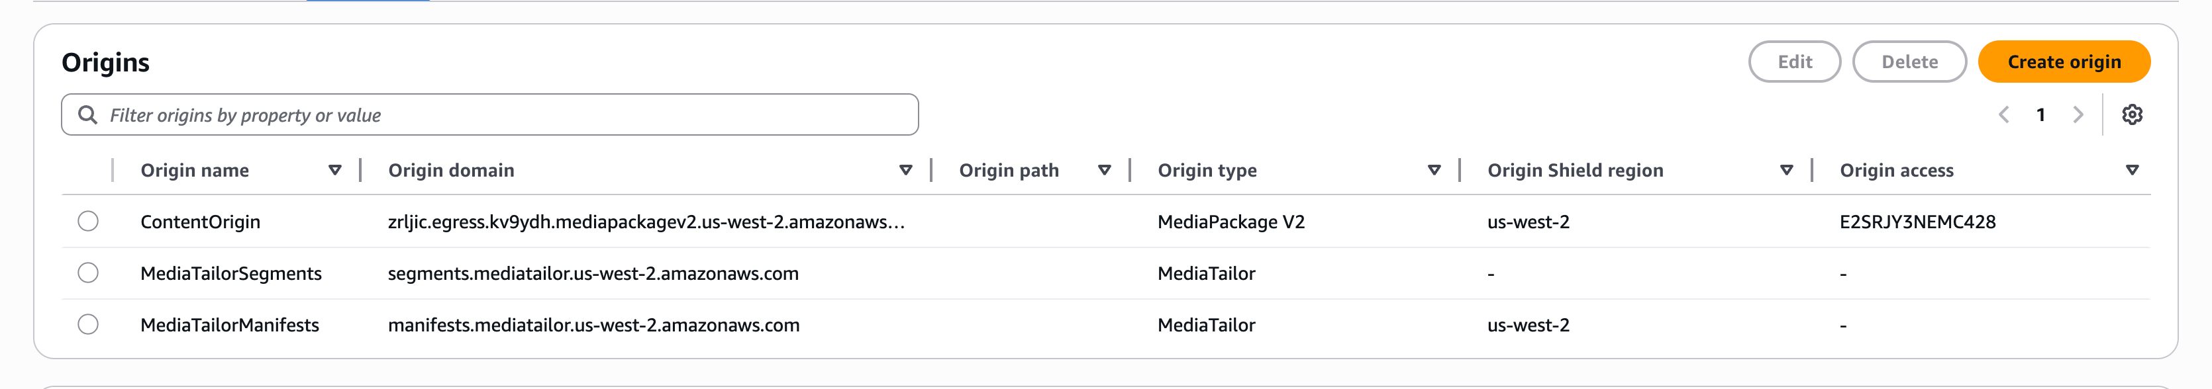Image resolution: width=2212 pixels, height=389 pixels.
Task: Expand the Origin name sort dropdown
Action: (x=335, y=170)
